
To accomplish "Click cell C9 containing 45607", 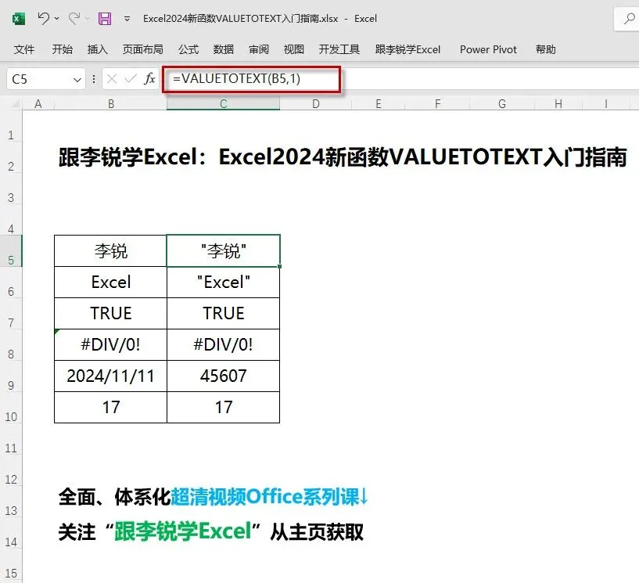I will coord(224,376).
